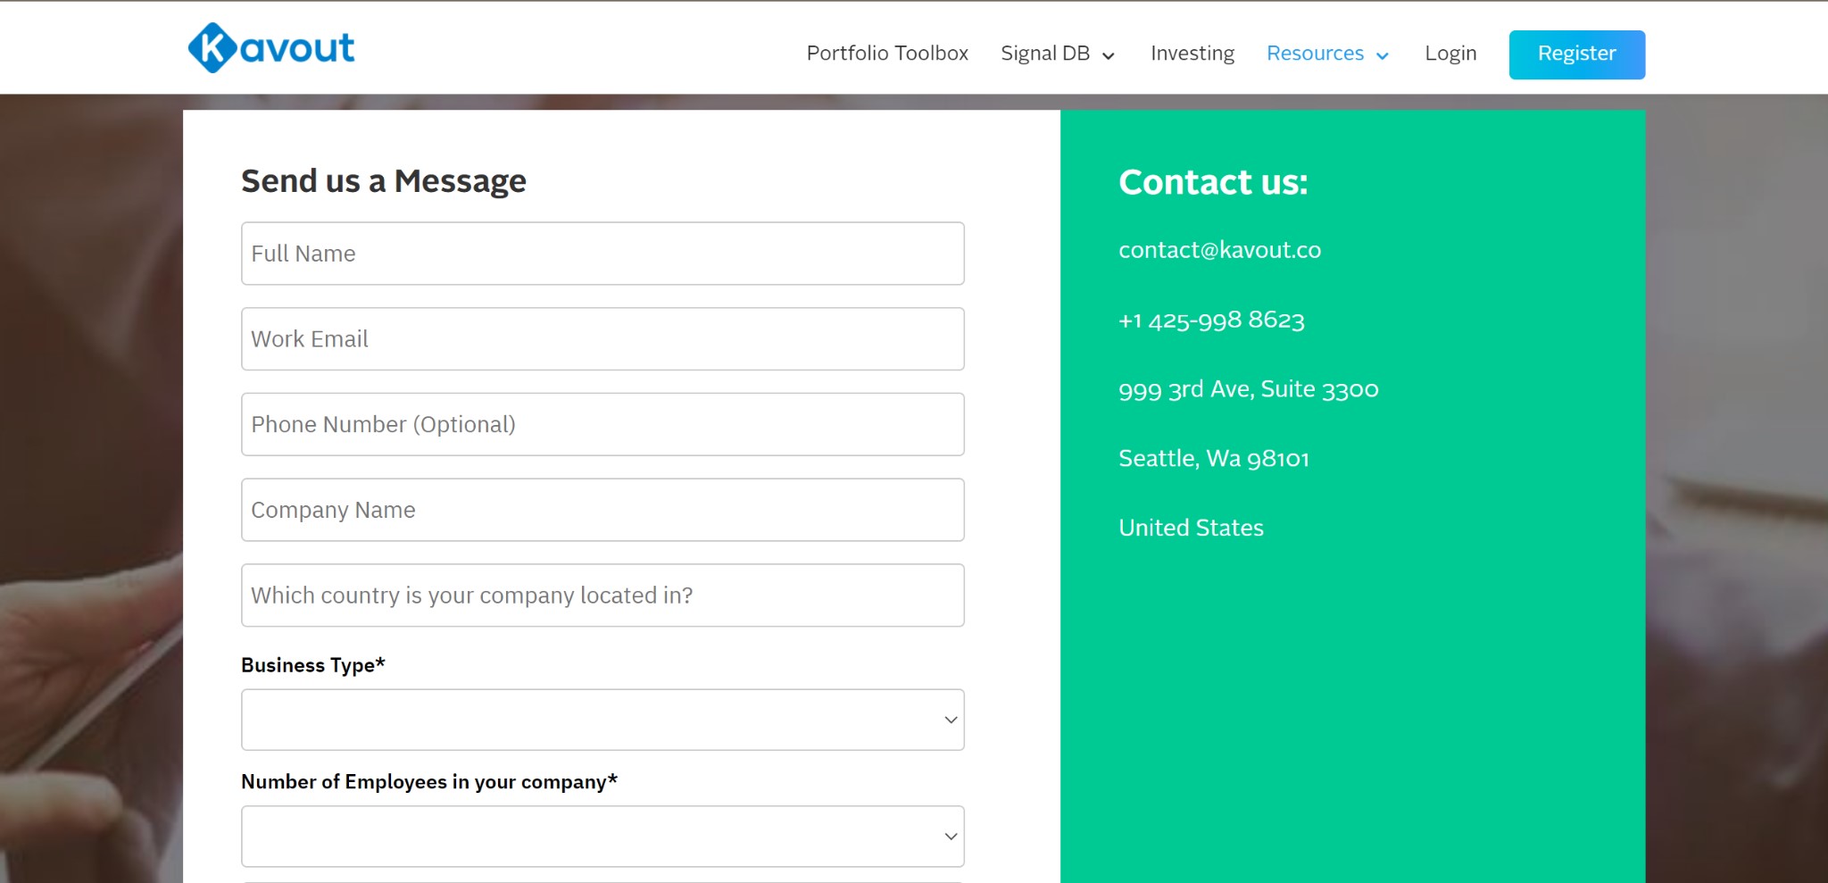Image resolution: width=1828 pixels, height=883 pixels.
Task: Click the 999 3rd Ave street address
Action: (1248, 389)
